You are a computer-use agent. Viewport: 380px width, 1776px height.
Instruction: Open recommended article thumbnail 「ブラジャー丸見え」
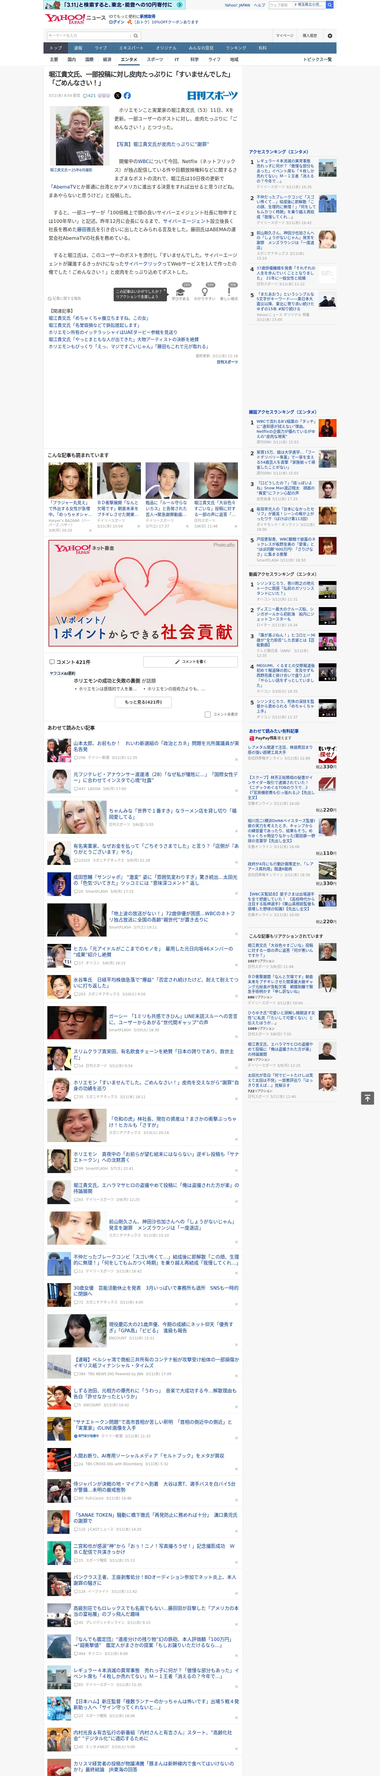pyautogui.click(x=70, y=480)
